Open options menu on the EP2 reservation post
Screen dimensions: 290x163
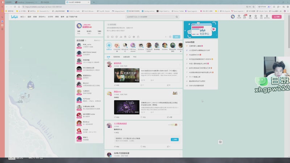[180, 125]
